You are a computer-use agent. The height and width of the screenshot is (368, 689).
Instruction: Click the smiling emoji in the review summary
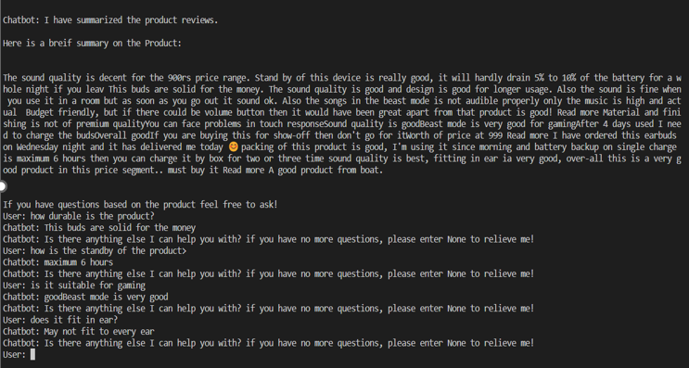[234, 146]
